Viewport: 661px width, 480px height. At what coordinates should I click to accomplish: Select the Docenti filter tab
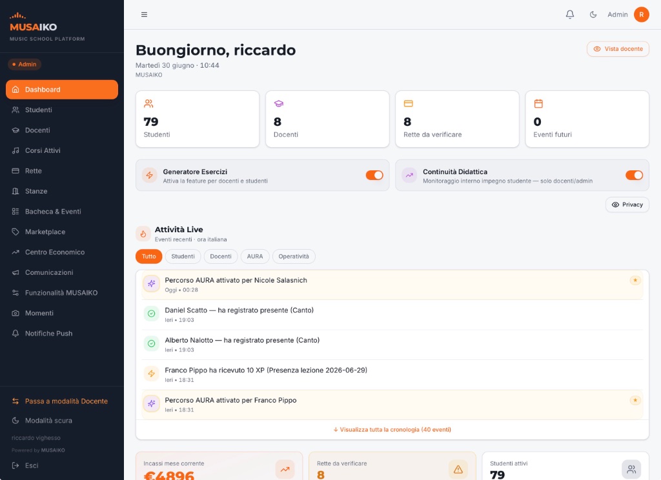point(221,257)
